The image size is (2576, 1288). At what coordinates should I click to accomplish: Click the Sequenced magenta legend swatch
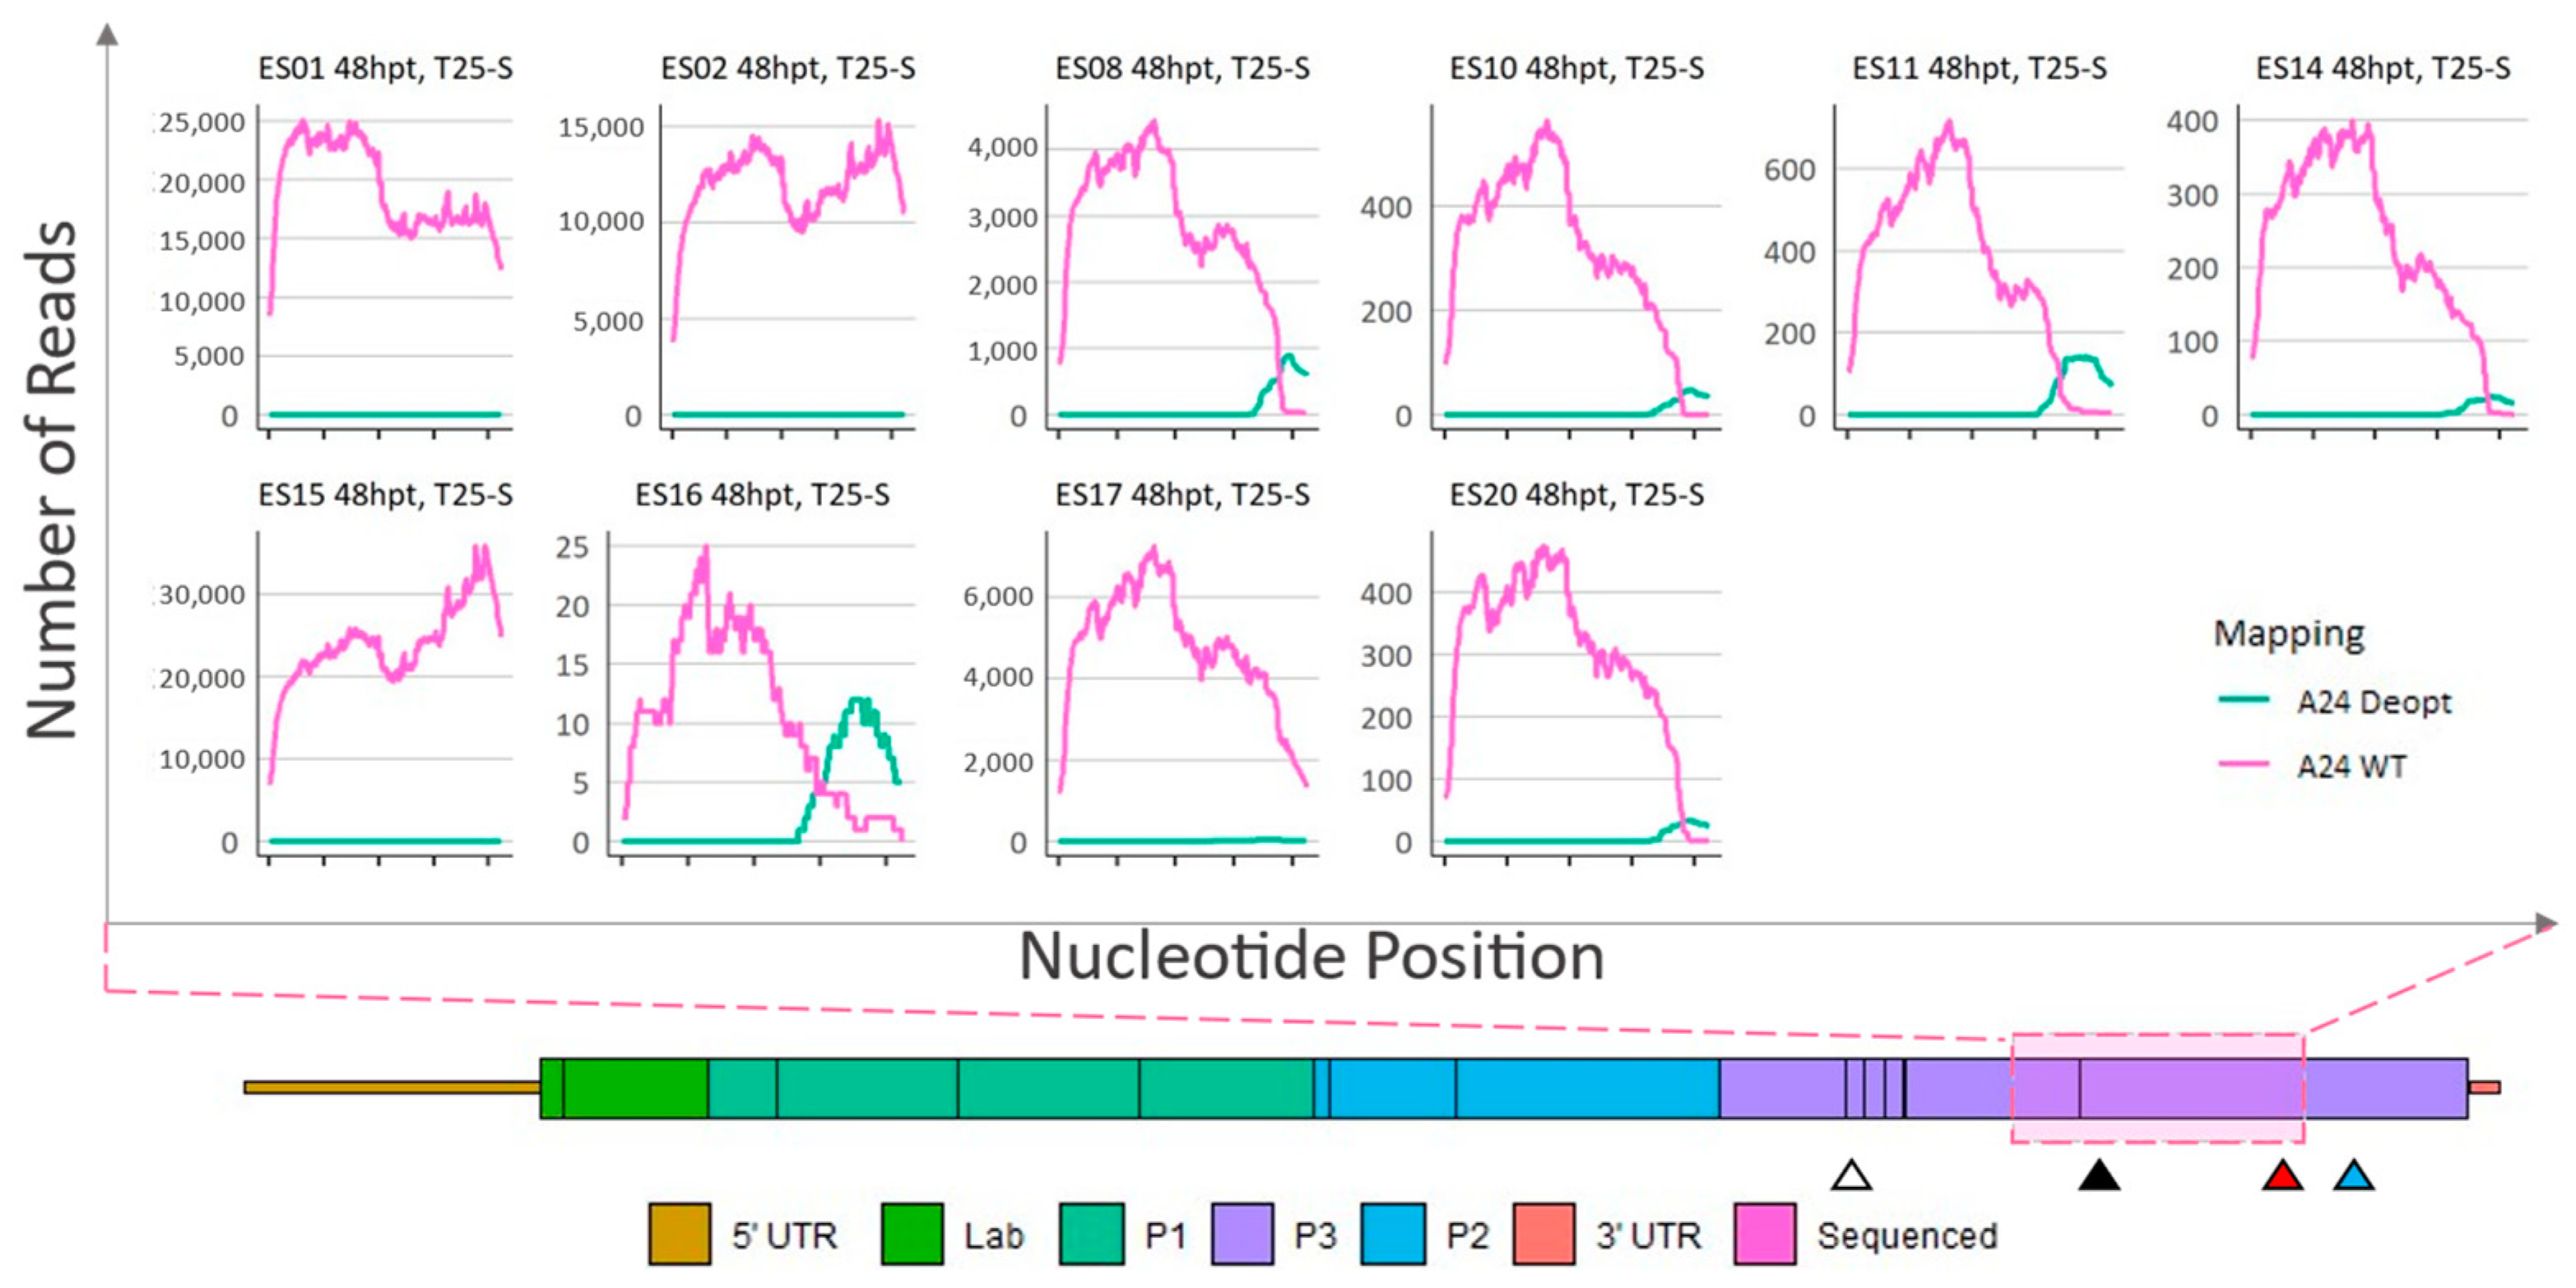[x=1765, y=1235]
